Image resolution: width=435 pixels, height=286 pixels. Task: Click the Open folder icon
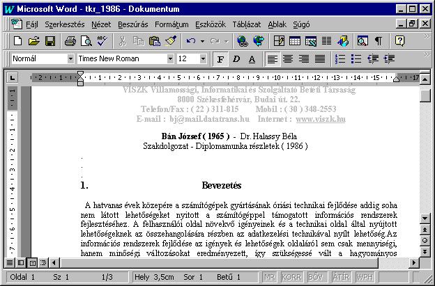[34, 41]
